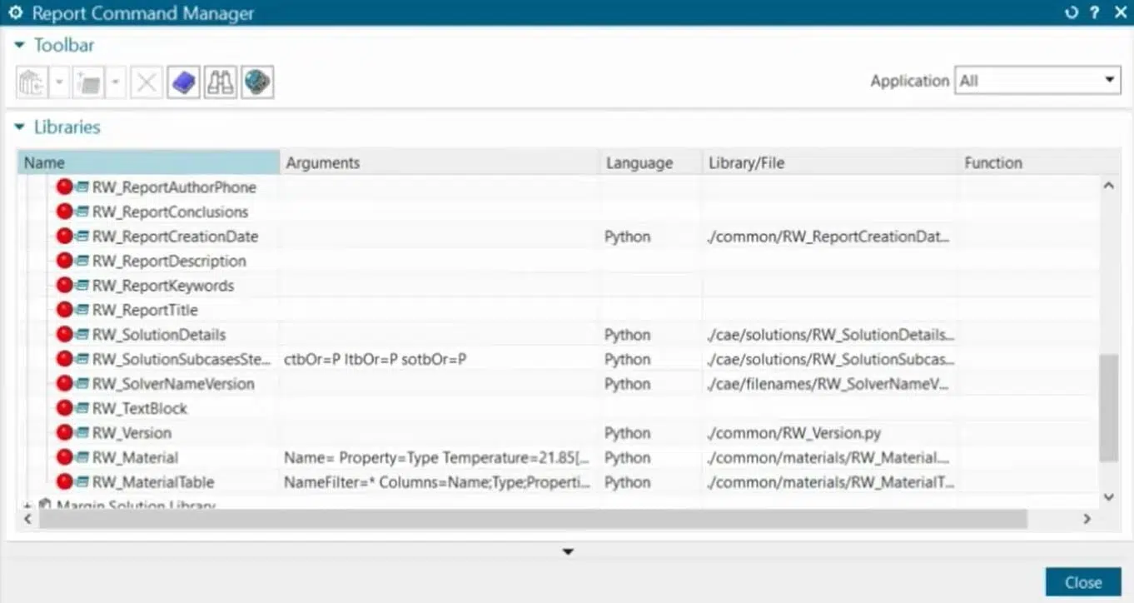Viewport: 1134px width, 603px height.
Task: Select the RW_SolutionDetails row
Action: [x=559, y=335]
